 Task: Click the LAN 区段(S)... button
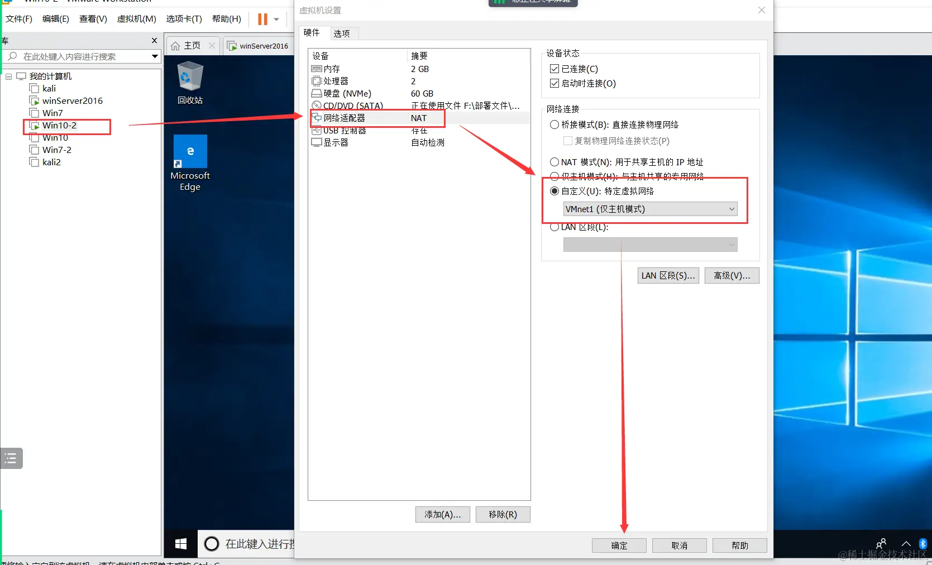point(668,276)
